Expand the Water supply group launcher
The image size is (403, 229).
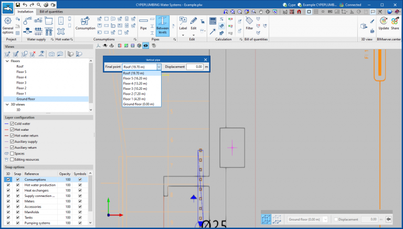coord(52,39)
